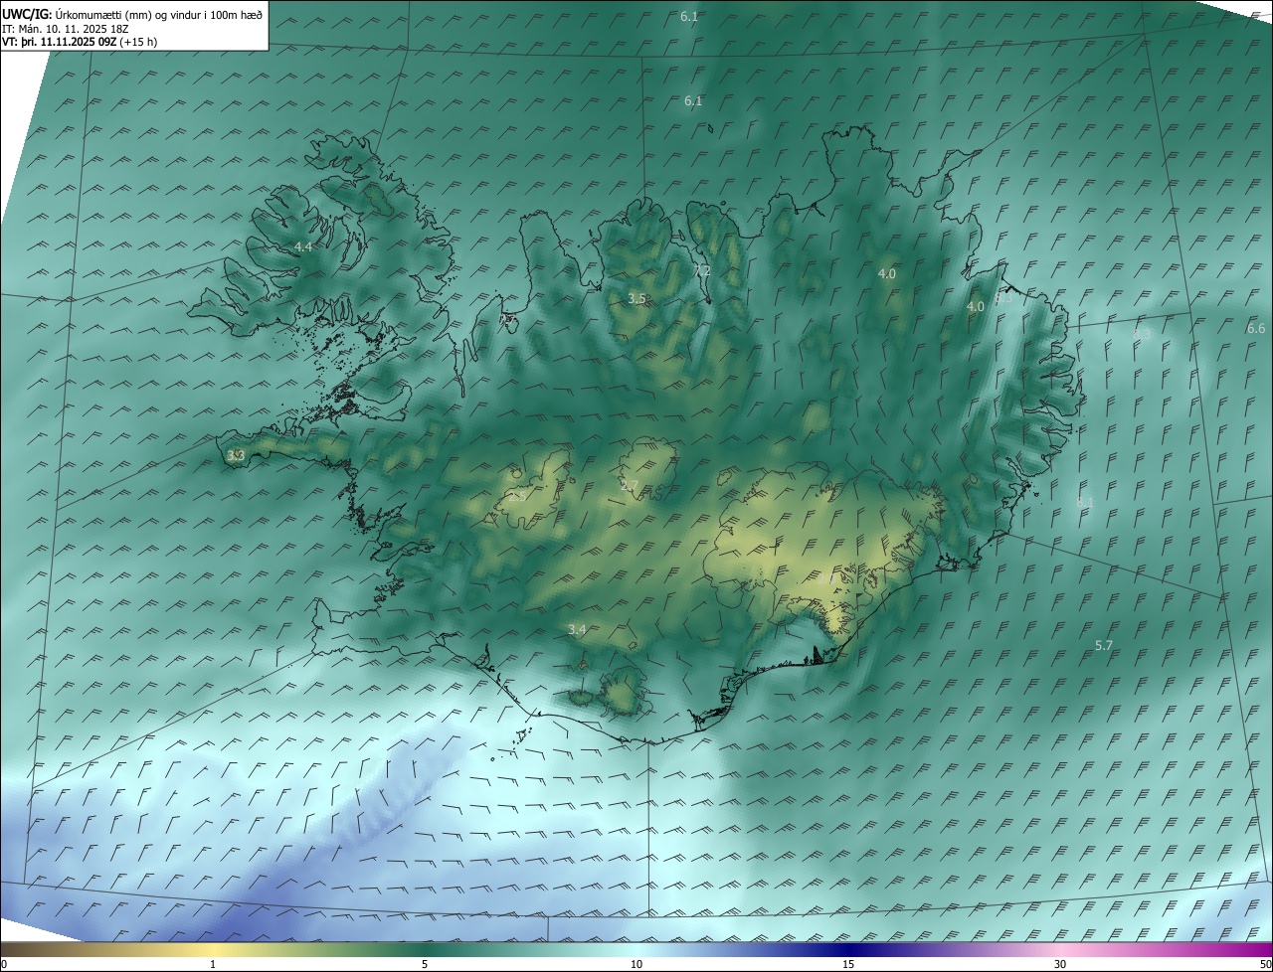Screen dimensions: 1273x972
Task: Click the 2.7 value label in central Iceland
Action: [x=630, y=485]
